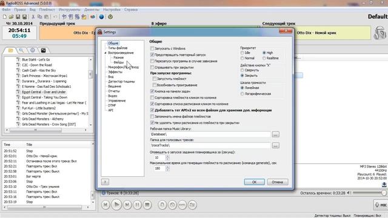
Task: Toggle Добавлять тег APEv2 checkbox
Action: point(152,110)
